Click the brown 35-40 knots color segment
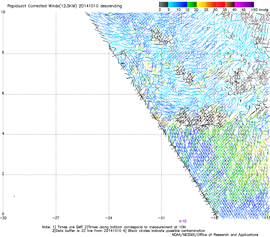This screenshot has width=270, height=237. [x=230, y=4]
